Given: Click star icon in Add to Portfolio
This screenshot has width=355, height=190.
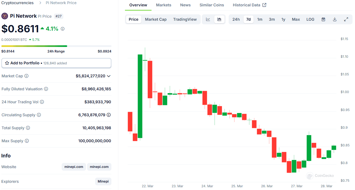Looking at the screenshot, I should click(7, 63).
